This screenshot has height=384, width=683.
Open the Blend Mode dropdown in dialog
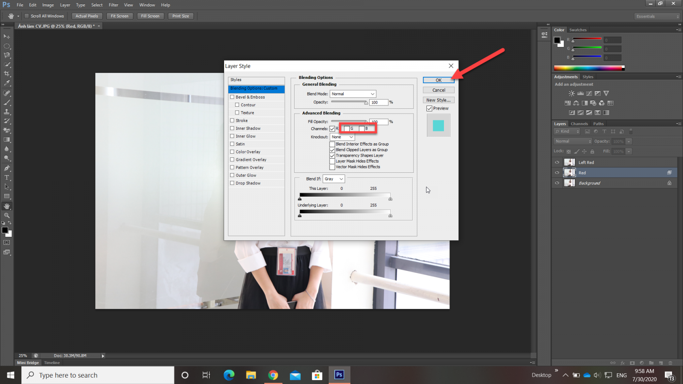tap(353, 94)
